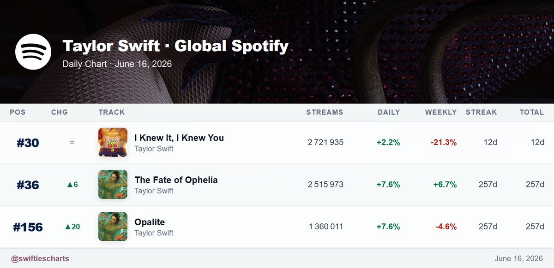
Task: Select the POS column header
Action: pyautogui.click(x=18, y=112)
